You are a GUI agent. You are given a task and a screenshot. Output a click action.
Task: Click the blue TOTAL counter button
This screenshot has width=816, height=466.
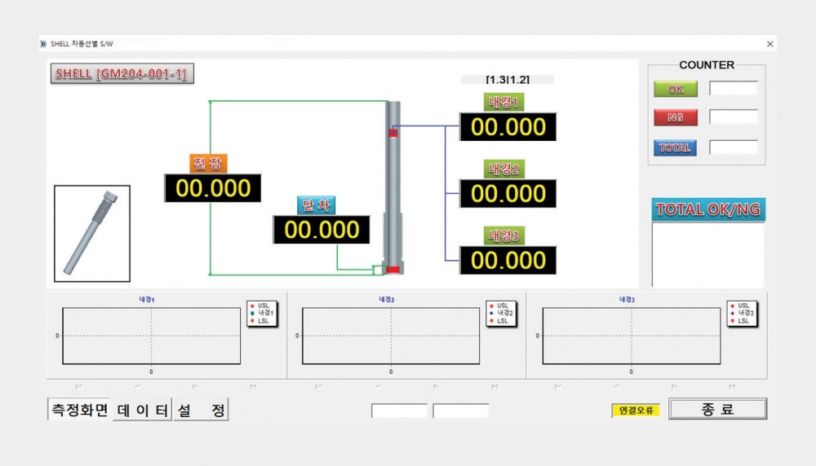tap(676, 147)
